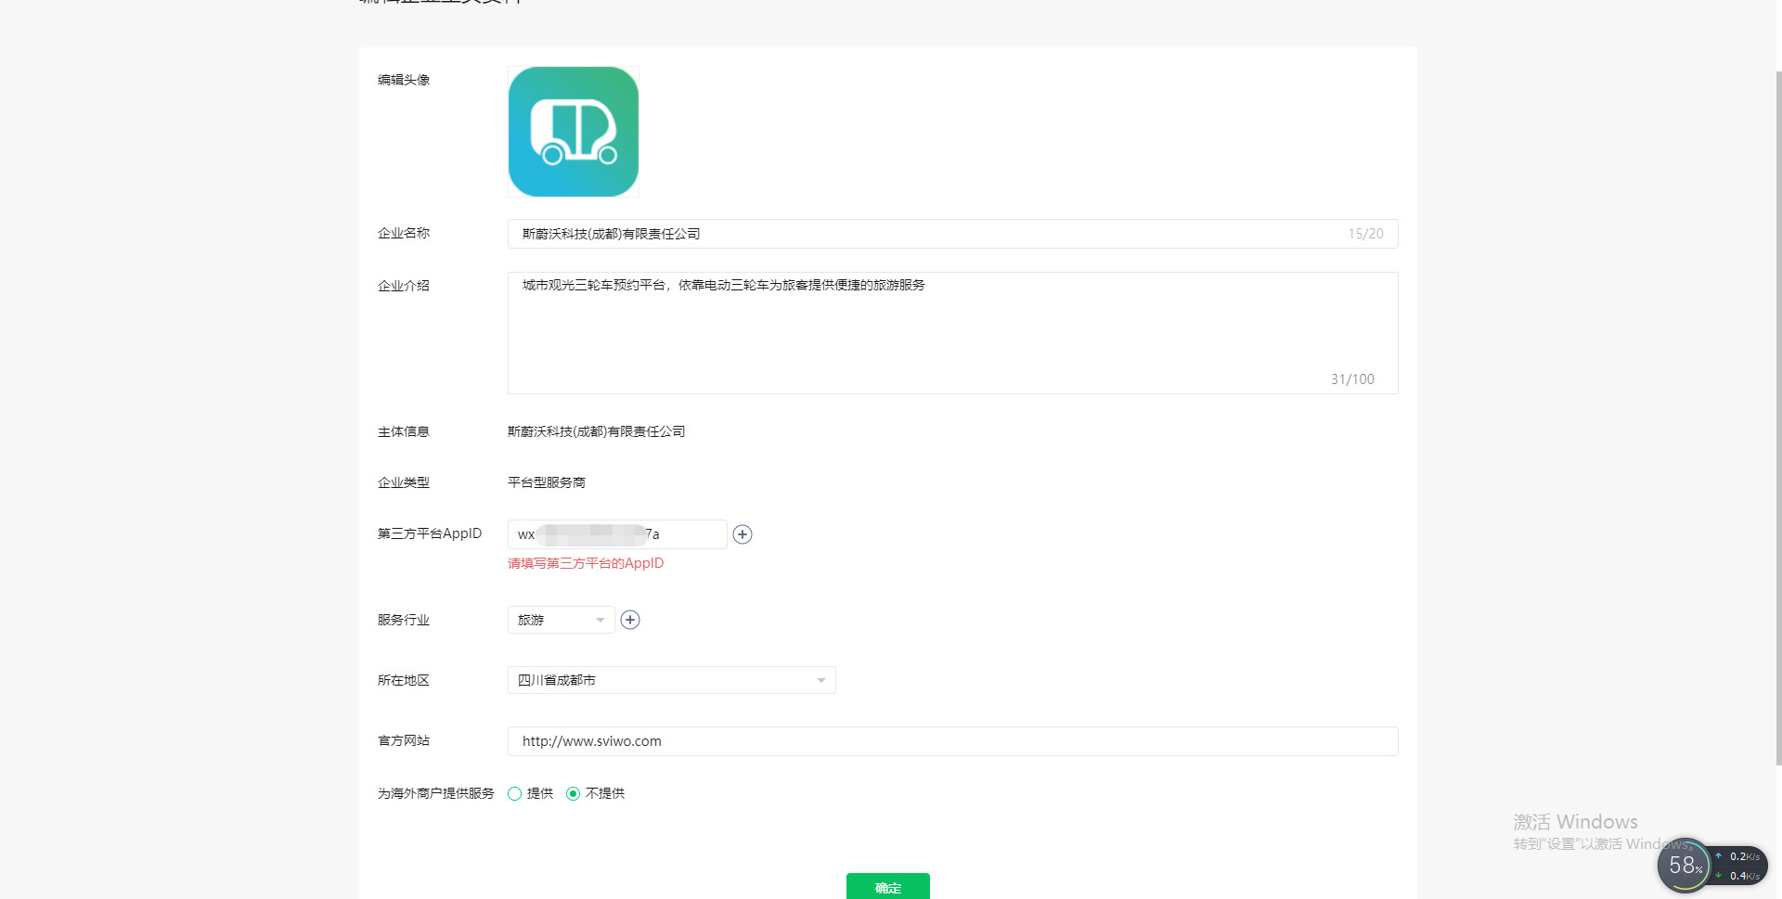
Task: Click the 确定 confirm button
Action: pyautogui.click(x=887, y=887)
